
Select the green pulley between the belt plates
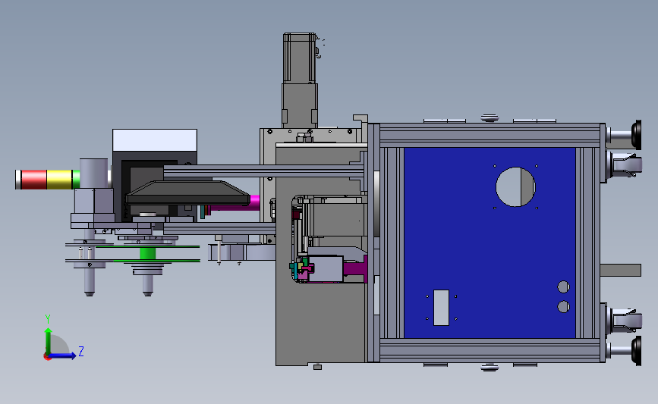148,253
